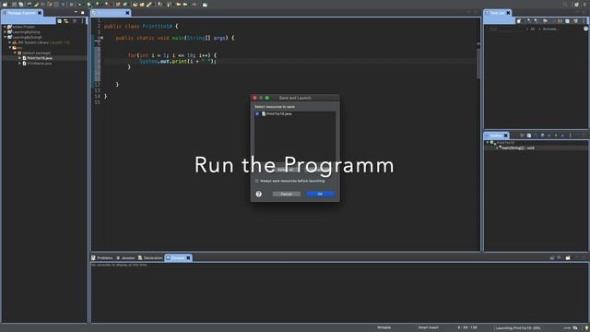
Task: Open the Outline view menu dots
Action: point(571,136)
